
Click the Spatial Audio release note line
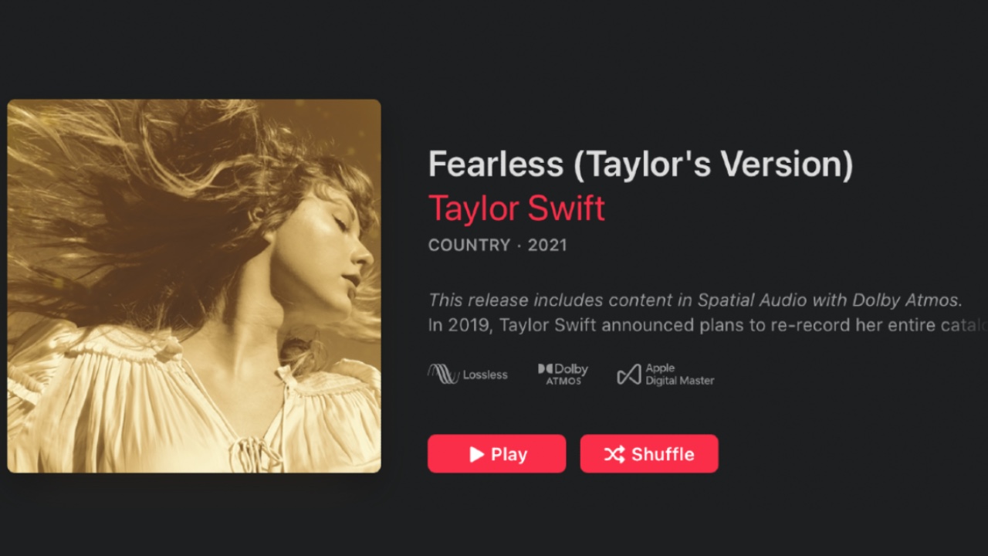point(695,300)
